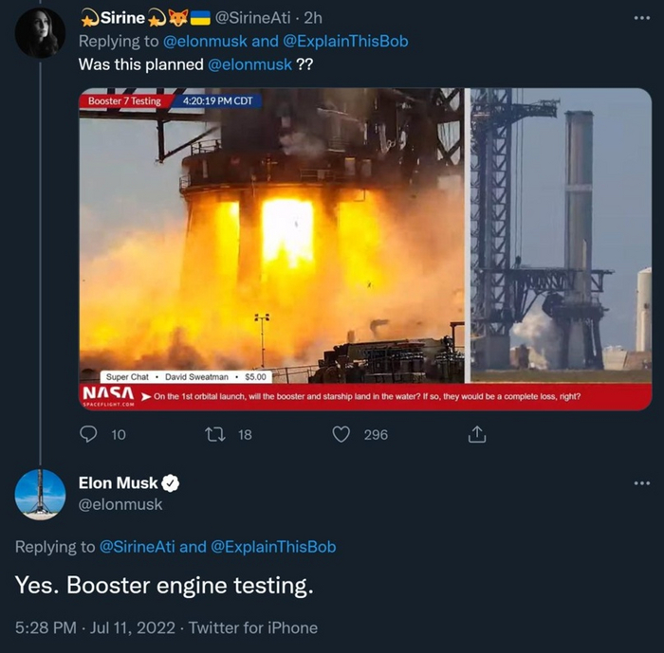
Task: Click the reply speech bubble icon
Action: [x=88, y=434]
